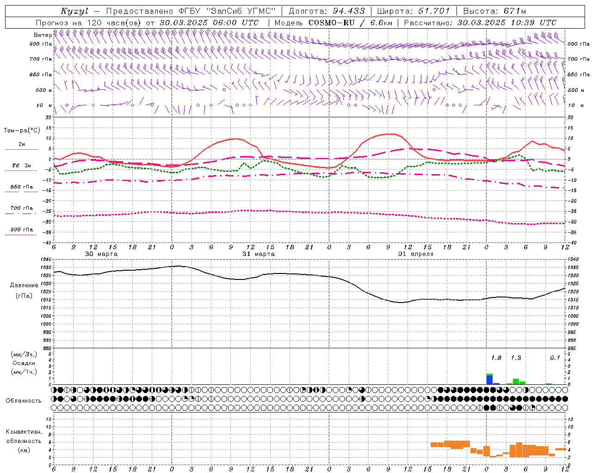This screenshot has height=473, width=592.
Task: Click the precipitation total '1.3'
Action: 516,358
